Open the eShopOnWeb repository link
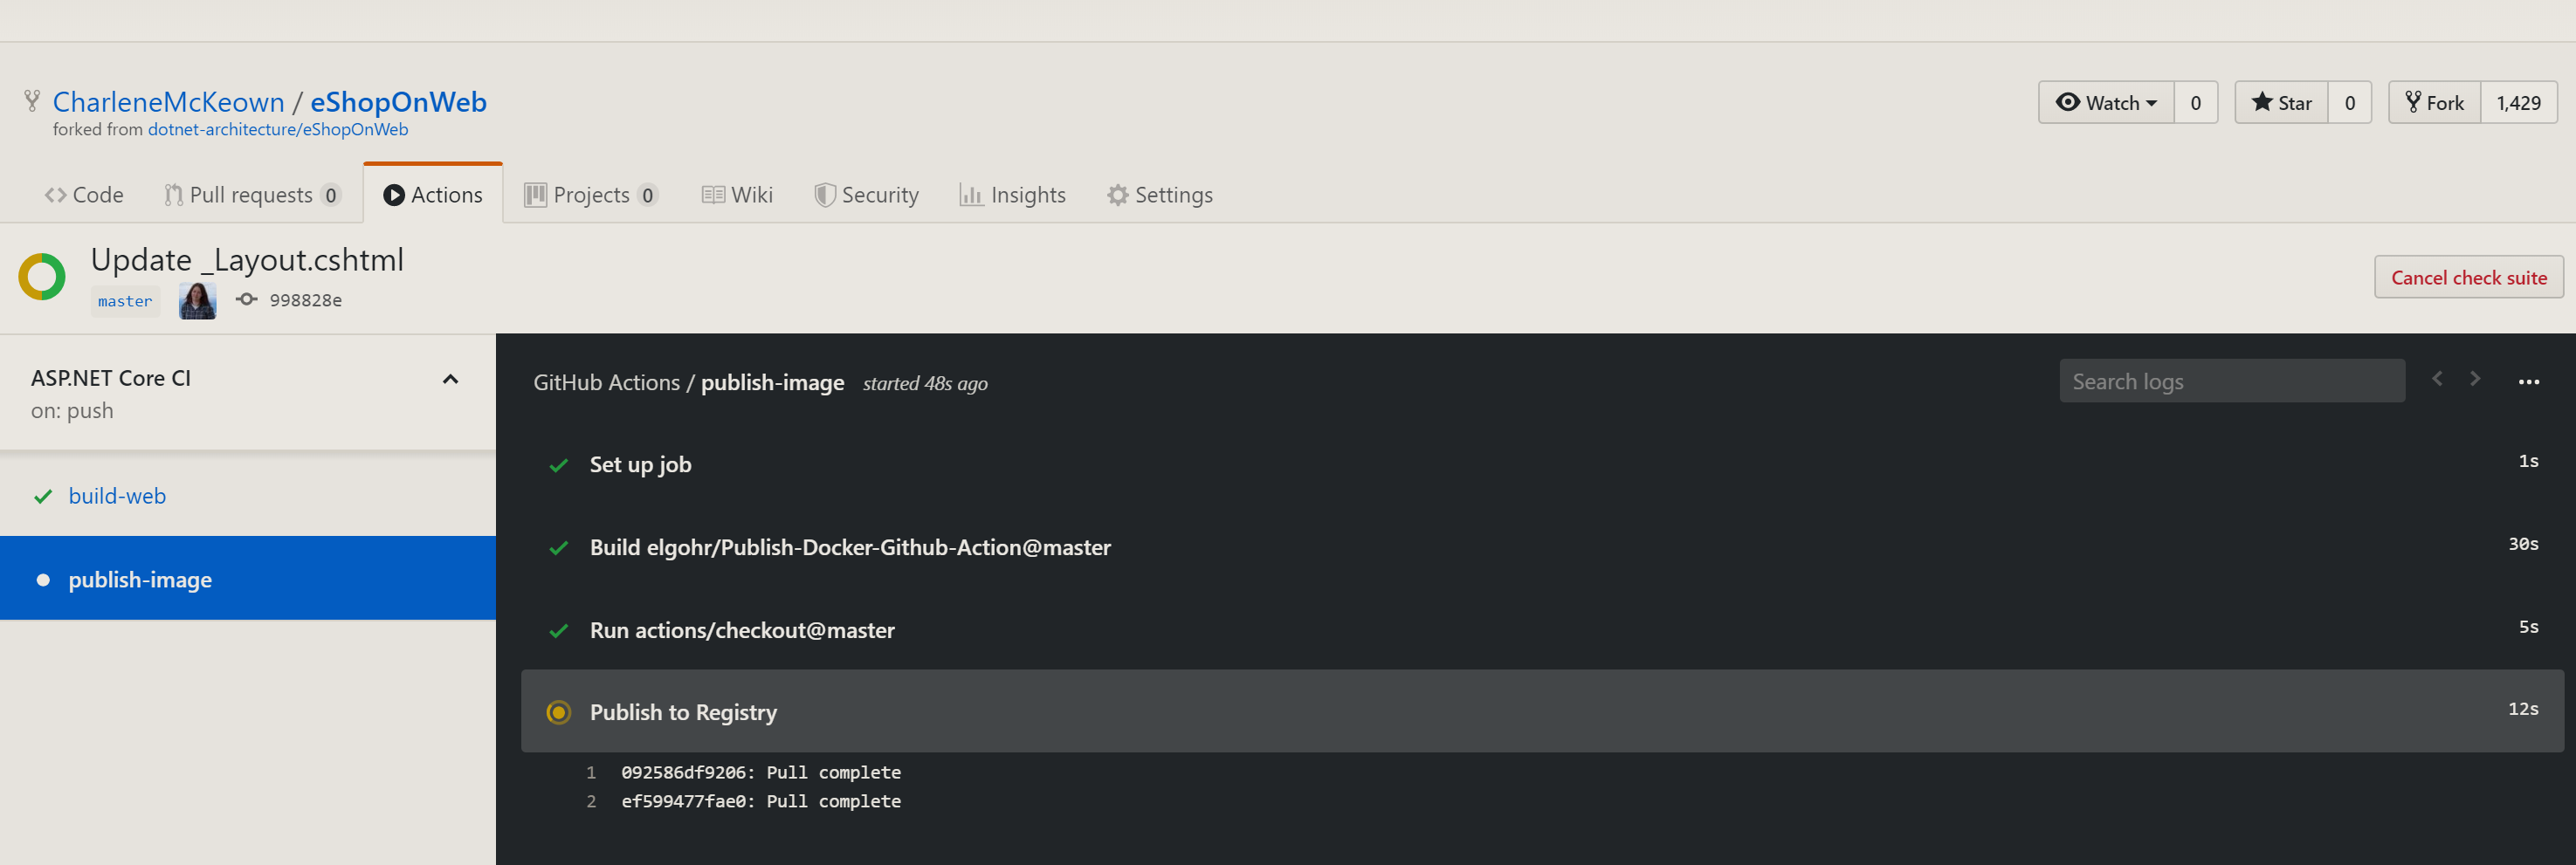The height and width of the screenshot is (865, 2576). (398, 102)
